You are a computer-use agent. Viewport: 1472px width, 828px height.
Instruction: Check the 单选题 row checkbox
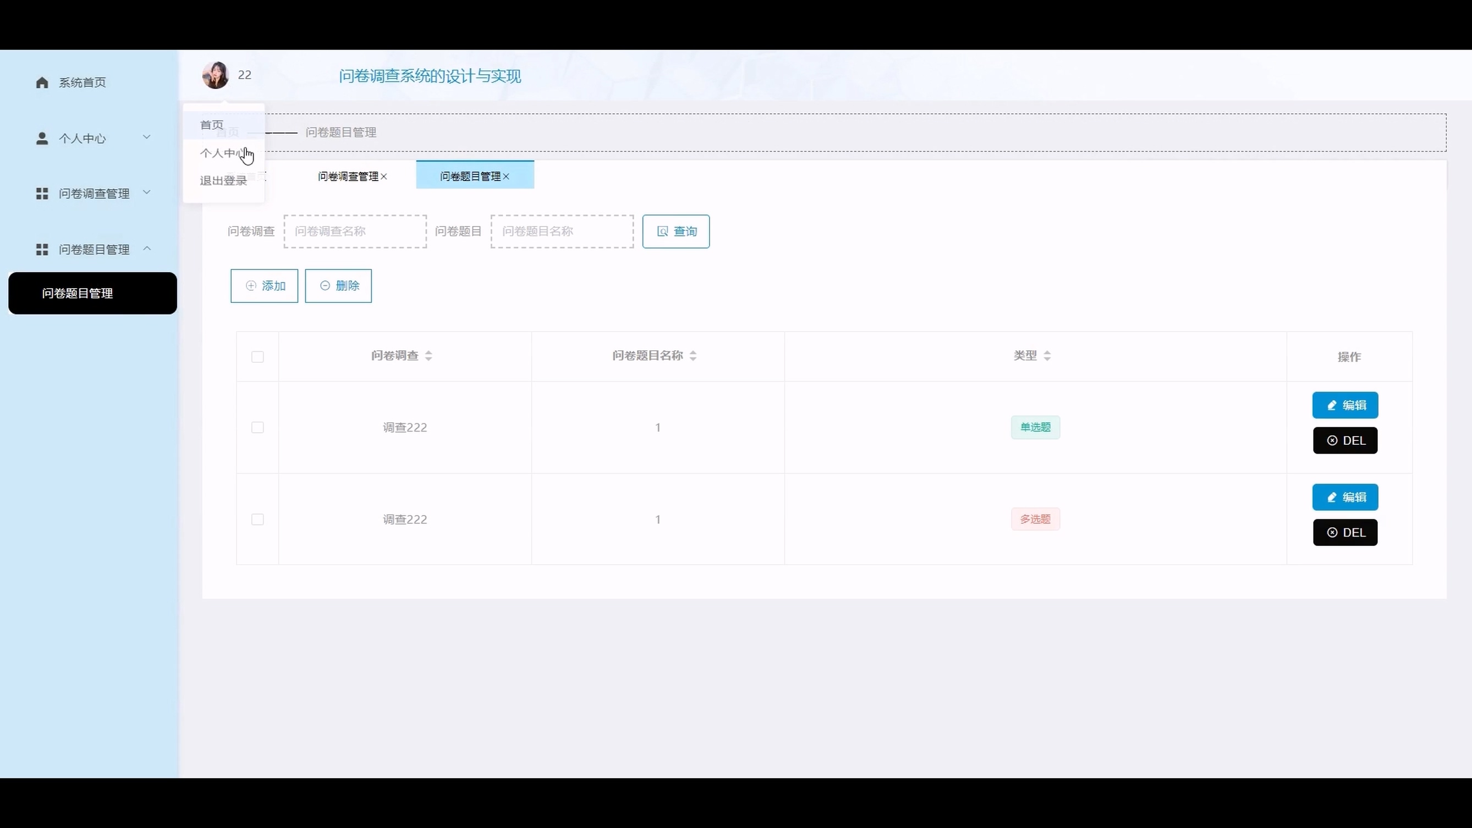tap(258, 428)
